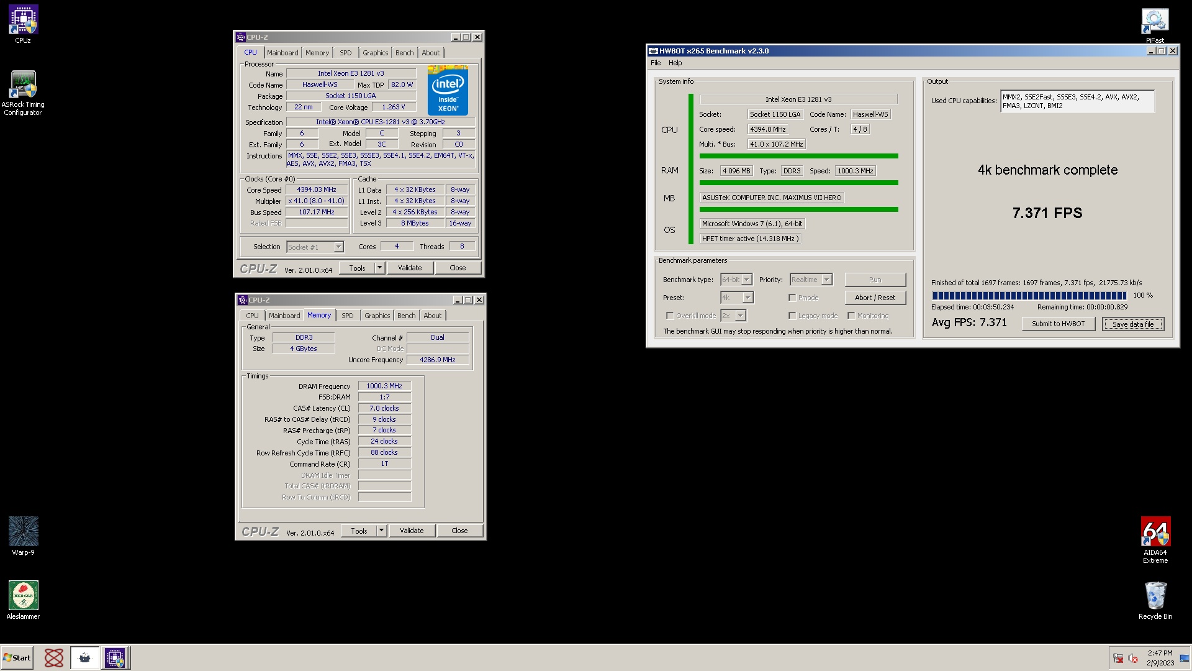
Task: Click the muted volume tray icon
Action: click(1133, 658)
